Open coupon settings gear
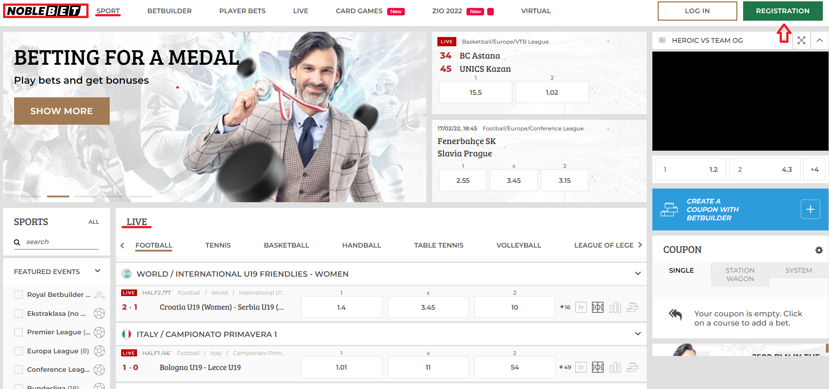The height and width of the screenshot is (389, 829). click(x=819, y=250)
